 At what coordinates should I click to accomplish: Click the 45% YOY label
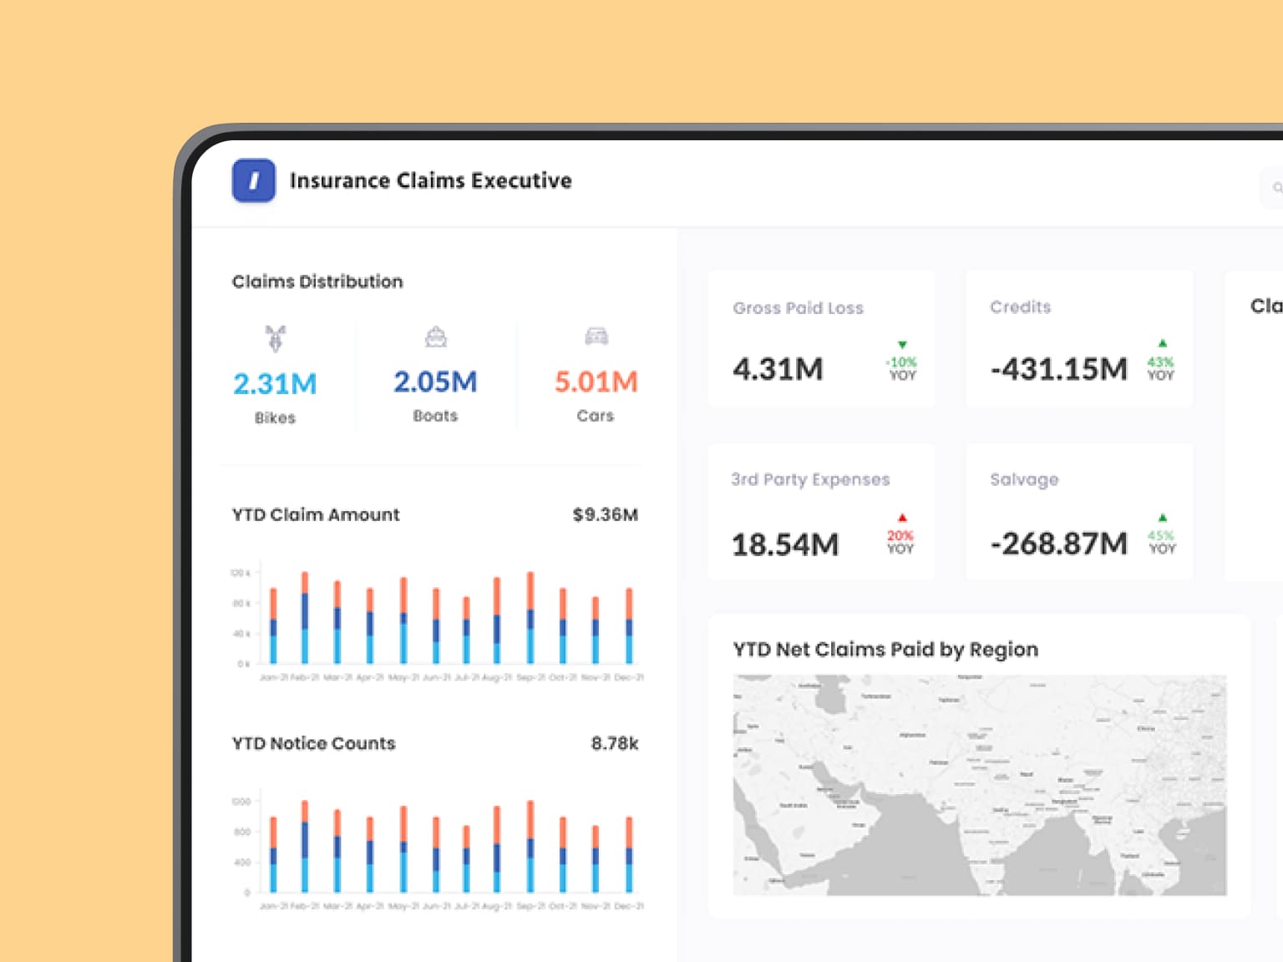(1162, 542)
